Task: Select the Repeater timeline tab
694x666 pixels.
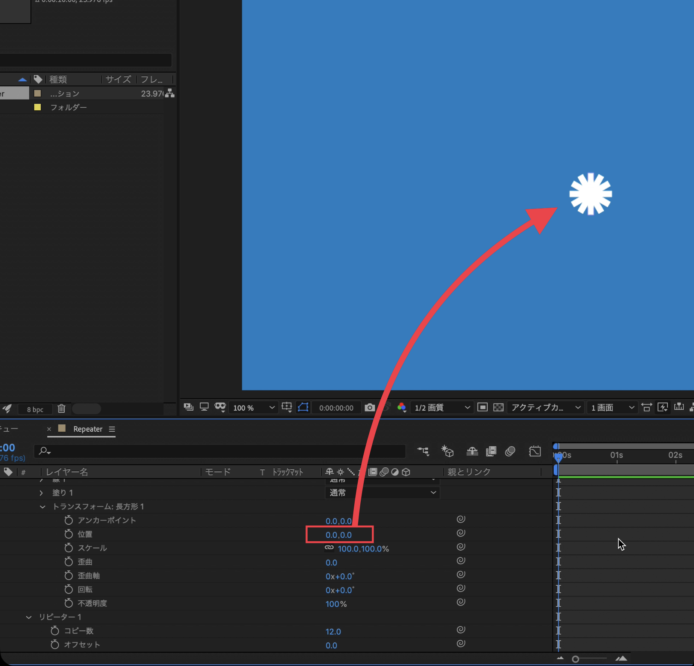Action: tap(88, 429)
